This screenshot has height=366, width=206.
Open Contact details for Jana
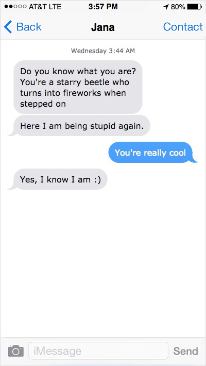point(183,27)
